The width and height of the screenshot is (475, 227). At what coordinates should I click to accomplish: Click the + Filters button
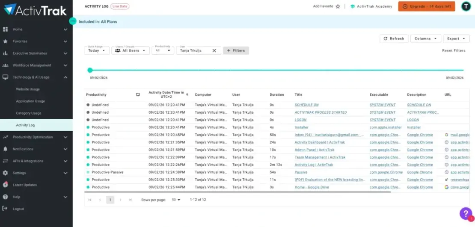point(236,50)
